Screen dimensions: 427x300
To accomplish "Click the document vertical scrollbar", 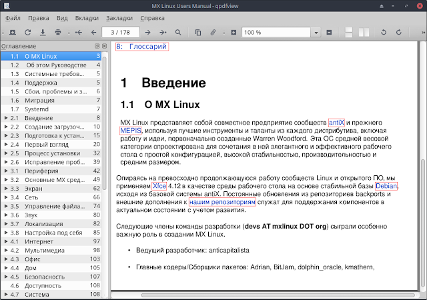I will click(423, 223).
